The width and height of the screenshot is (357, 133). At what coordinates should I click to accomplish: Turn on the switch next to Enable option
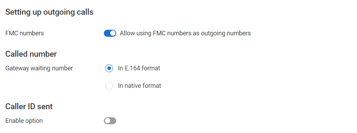pyautogui.click(x=110, y=121)
